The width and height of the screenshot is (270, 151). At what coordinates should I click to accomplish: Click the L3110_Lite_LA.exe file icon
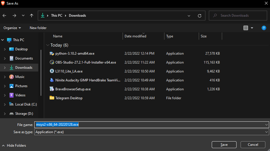[52, 71]
